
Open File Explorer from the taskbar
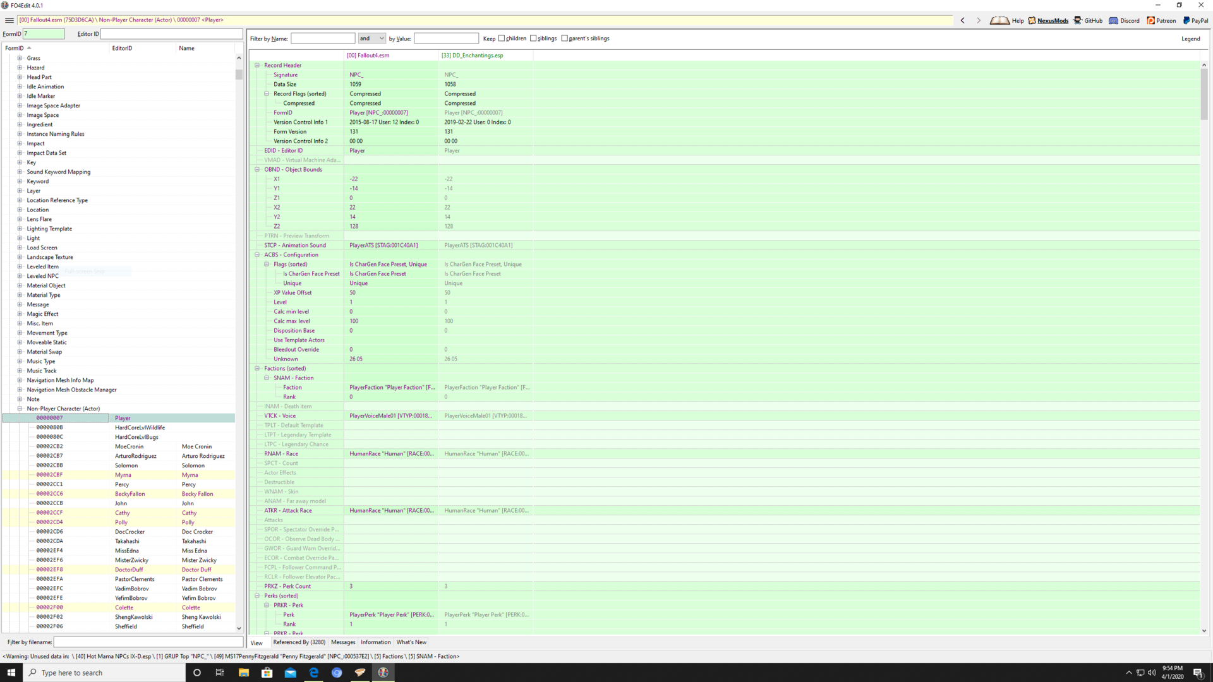click(243, 673)
